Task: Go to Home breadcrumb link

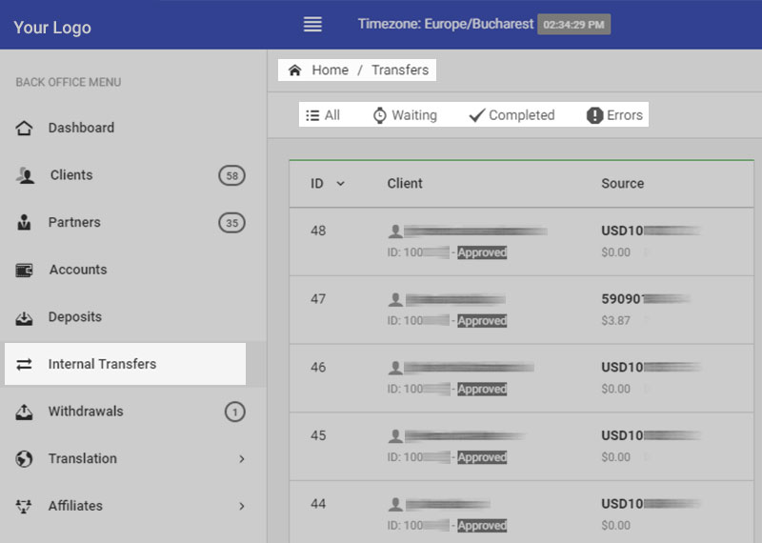Action: 319,70
